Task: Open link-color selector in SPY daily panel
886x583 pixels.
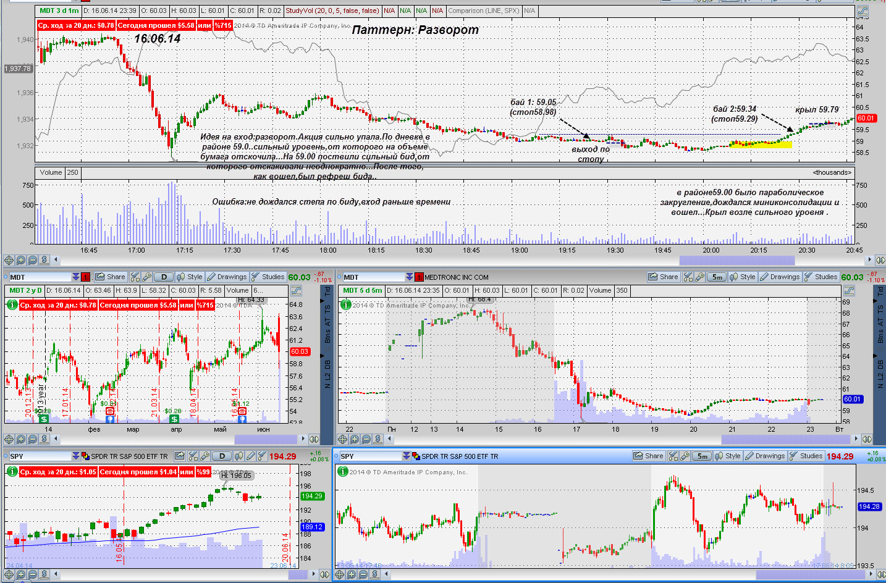Action: tap(85, 456)
